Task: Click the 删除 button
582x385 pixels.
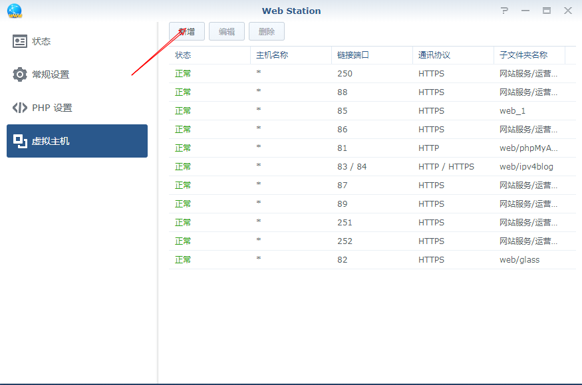Action: pyautogui.click(x=267, y=31)
